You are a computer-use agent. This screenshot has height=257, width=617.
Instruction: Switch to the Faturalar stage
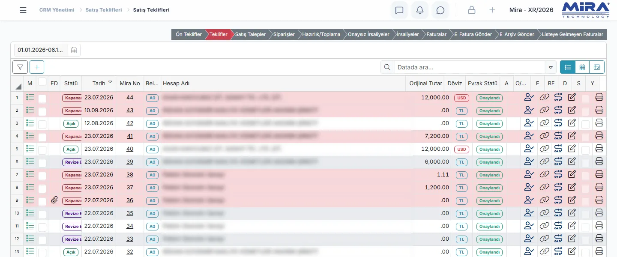(x=436, y=34)
